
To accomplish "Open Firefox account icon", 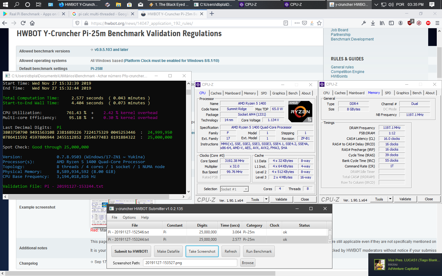I will pyautogui.click(x=401, y=23).
